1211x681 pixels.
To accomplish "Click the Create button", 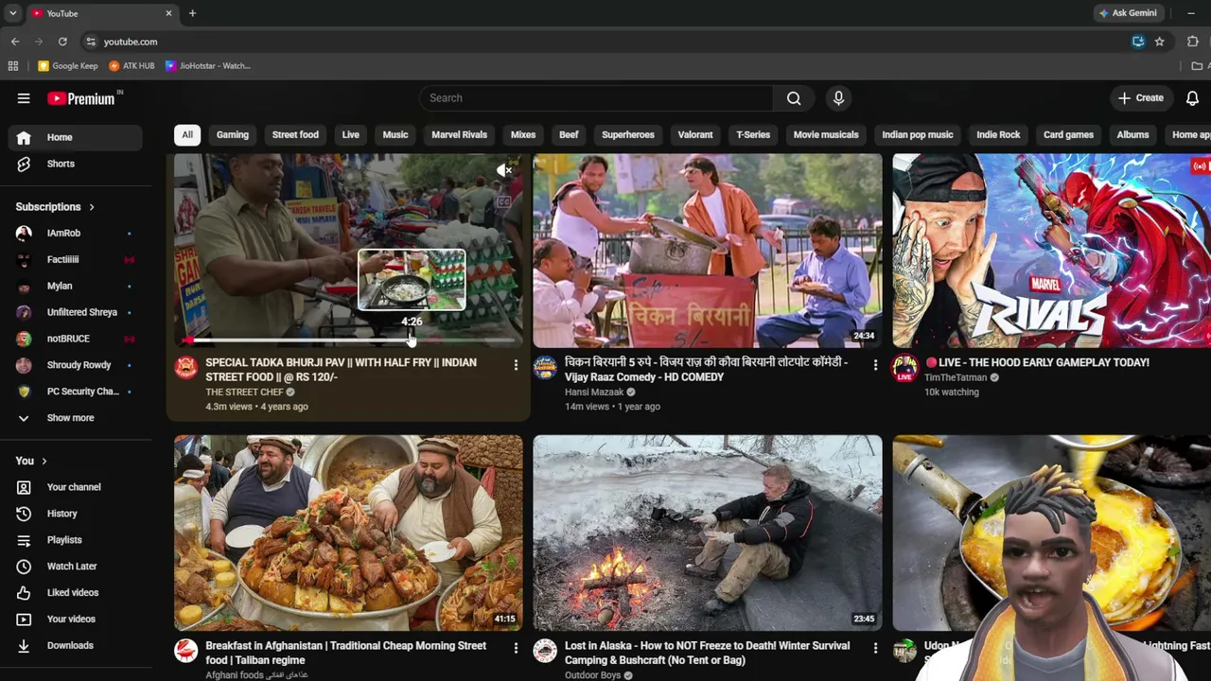I will (x=1141, y=98).
